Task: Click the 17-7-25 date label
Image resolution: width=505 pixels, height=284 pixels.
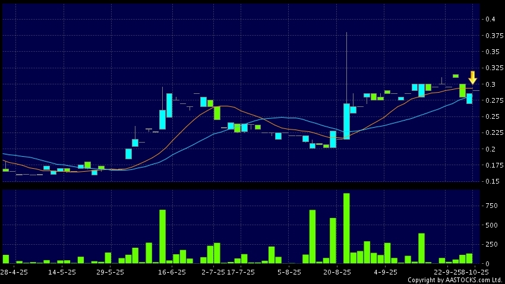Action: pos(240,272)
